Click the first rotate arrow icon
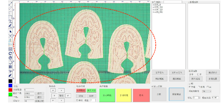This screenshot has height=105, width=223. click(10, 53)
